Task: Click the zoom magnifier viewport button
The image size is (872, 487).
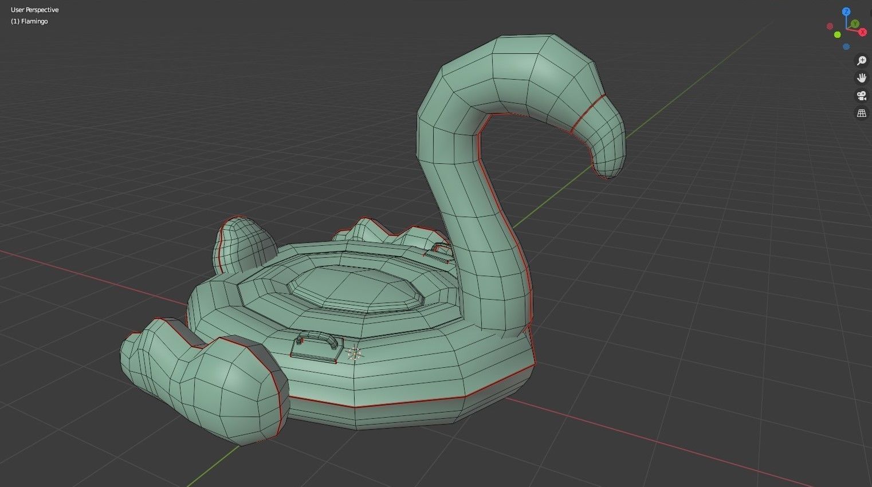Action: [862, 61]
